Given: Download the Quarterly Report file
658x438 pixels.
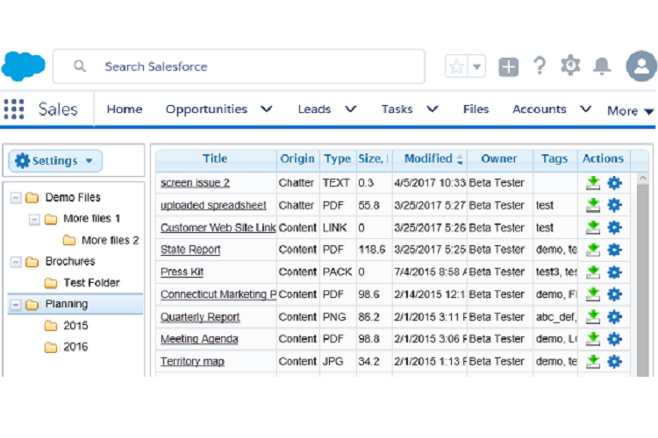Looking at the screenshot, I should point(593,317).
